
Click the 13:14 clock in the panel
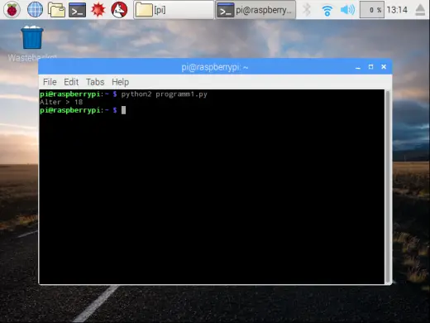pyautogui.click(x=397, y=10)
